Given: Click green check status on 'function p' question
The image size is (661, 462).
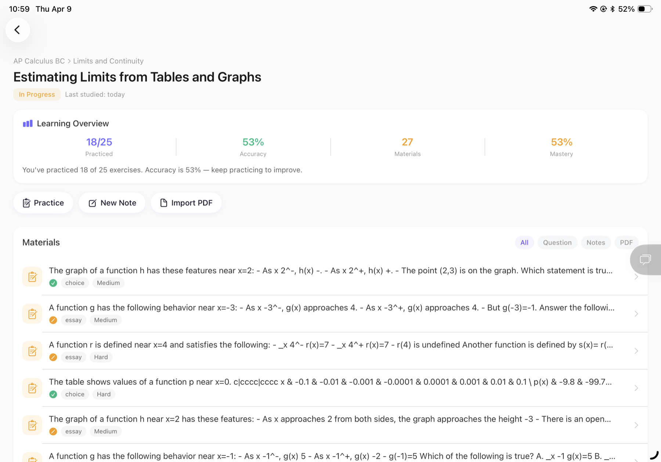Looking at the screenshot, I should pyautogui.click(x=53, y=394).
